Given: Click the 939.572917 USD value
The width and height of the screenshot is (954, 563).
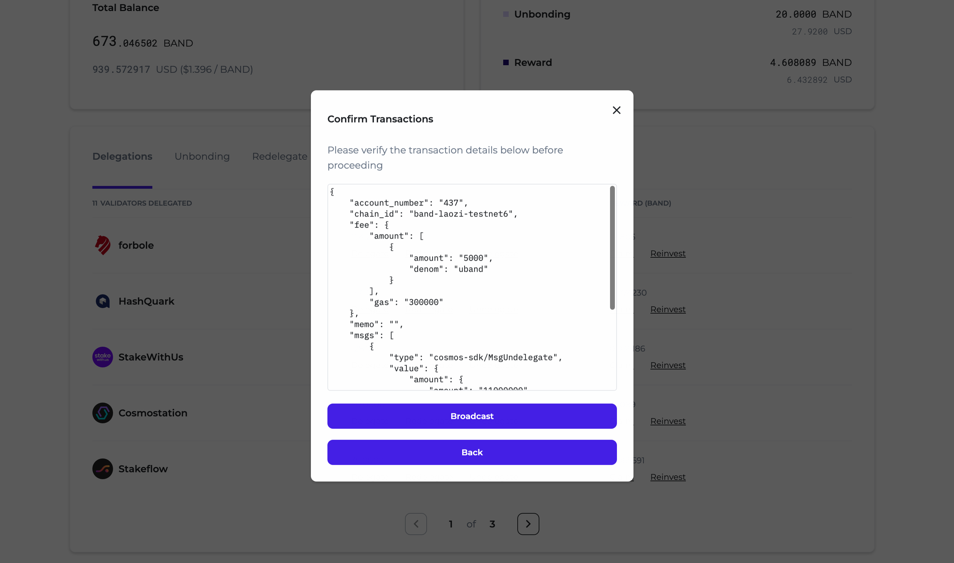Looking at the screenshot, I should 121,69.
